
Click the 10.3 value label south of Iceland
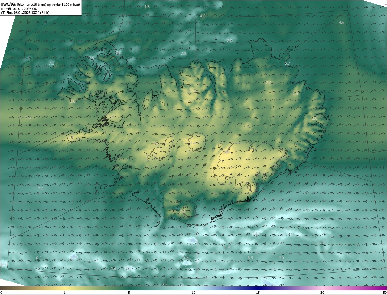click(x=256, y=233)
